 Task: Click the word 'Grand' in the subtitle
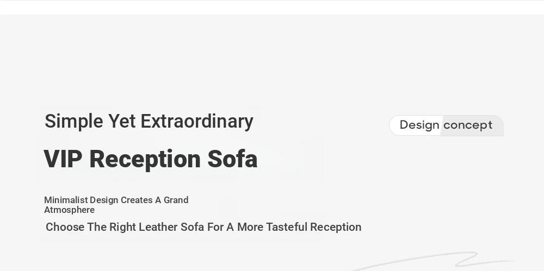click(176, 200)
